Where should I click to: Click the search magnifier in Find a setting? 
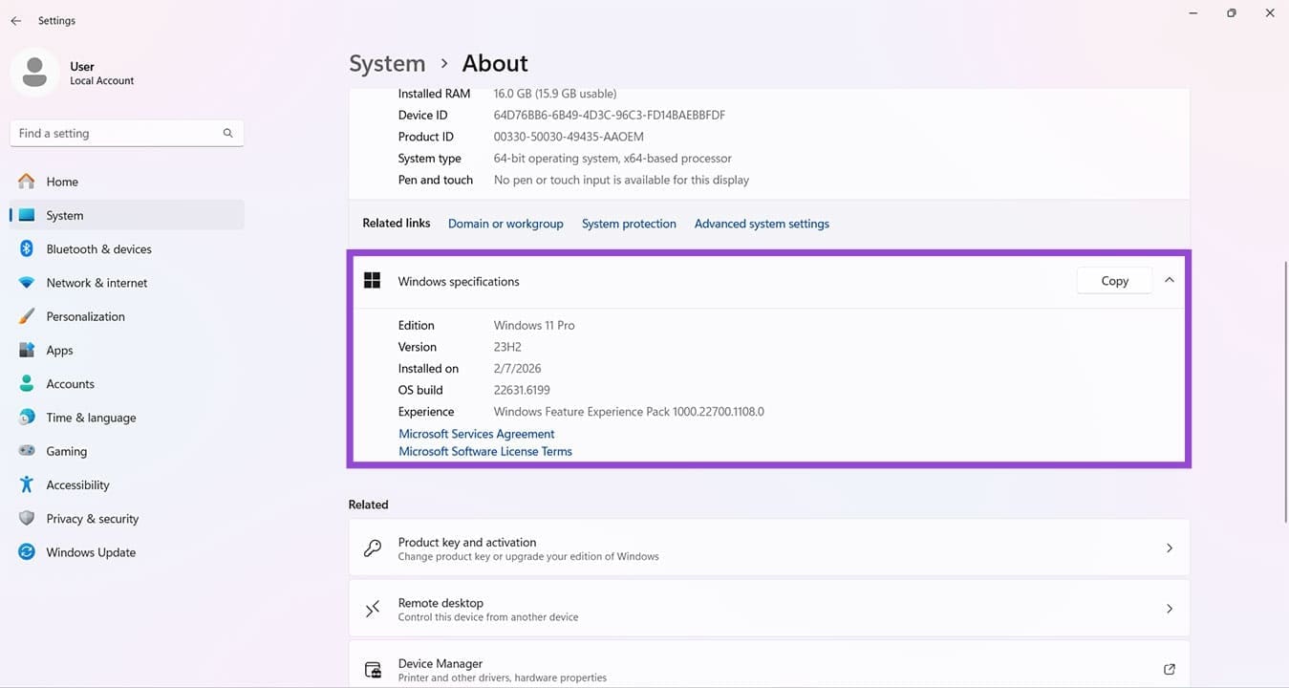pyautogui.click(x=227, y=133)
